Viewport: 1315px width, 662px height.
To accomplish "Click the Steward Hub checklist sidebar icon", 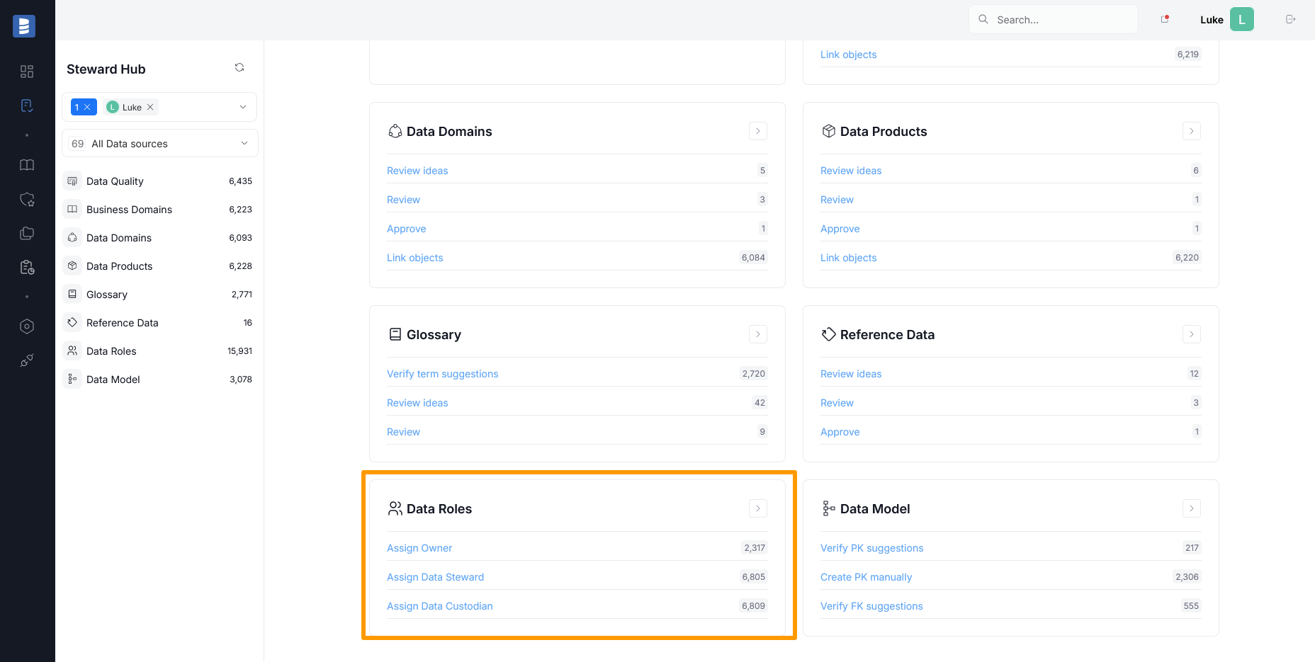I will [x=27, y=105].
